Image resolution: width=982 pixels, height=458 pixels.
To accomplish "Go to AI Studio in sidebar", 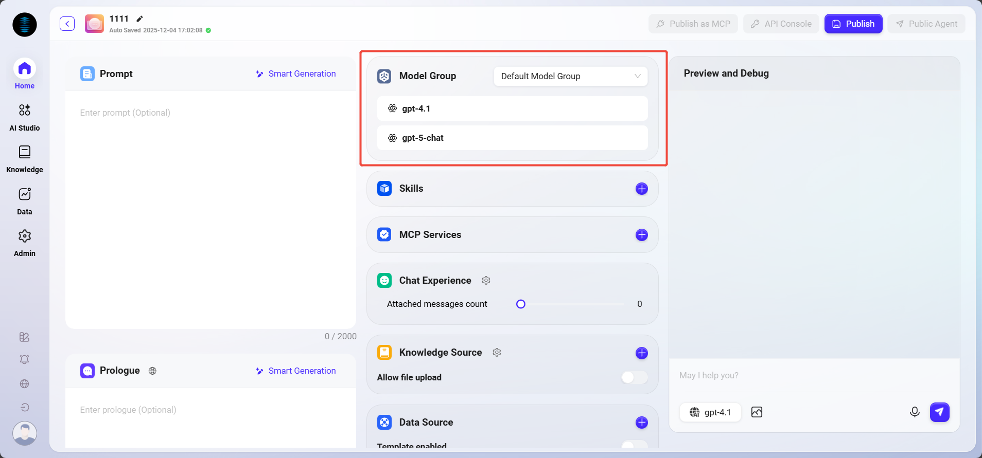I will click(25, 117).
